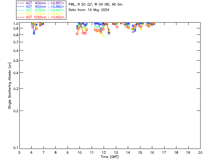Click the 'Data from: 14 May 2024' label
The image size is (206, 165).
[x=89, y=10]
